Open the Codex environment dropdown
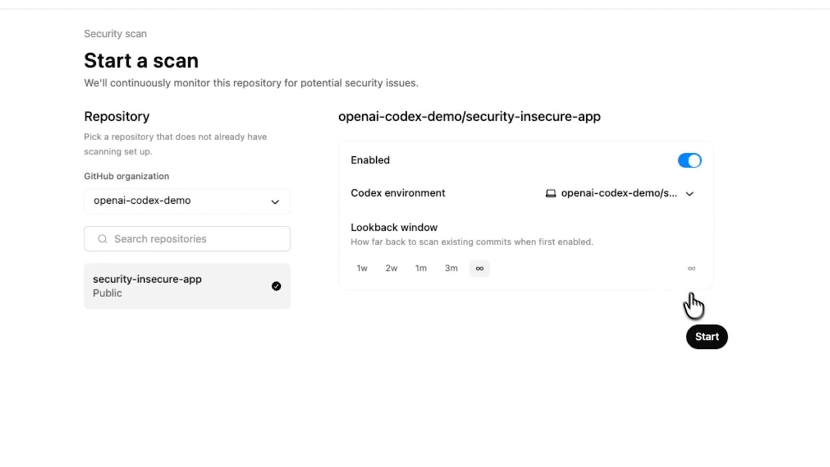830x467 pixels. [x=619, y=193]
